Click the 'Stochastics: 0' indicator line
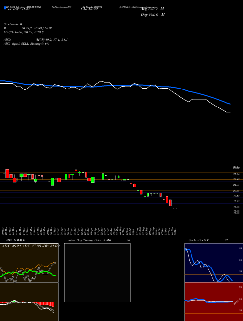This screenshot has width=243, height=321. 13,24
